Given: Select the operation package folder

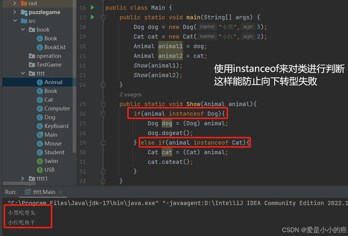Looking at the screenshot, I should pyautogui.click(x=49, y=56).
